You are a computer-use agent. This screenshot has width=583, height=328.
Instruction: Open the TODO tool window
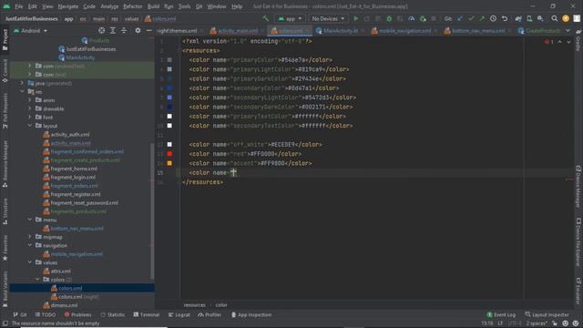(x=46, y=314)
